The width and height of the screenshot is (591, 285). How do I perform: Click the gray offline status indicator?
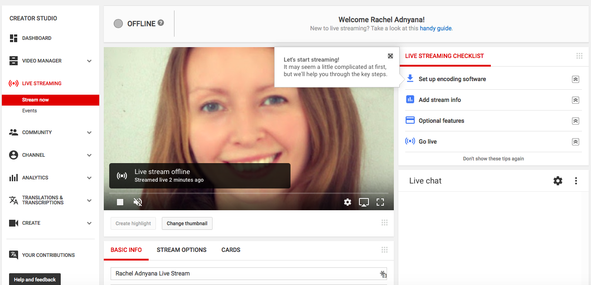pyautogui.click(x=118, y=24)
